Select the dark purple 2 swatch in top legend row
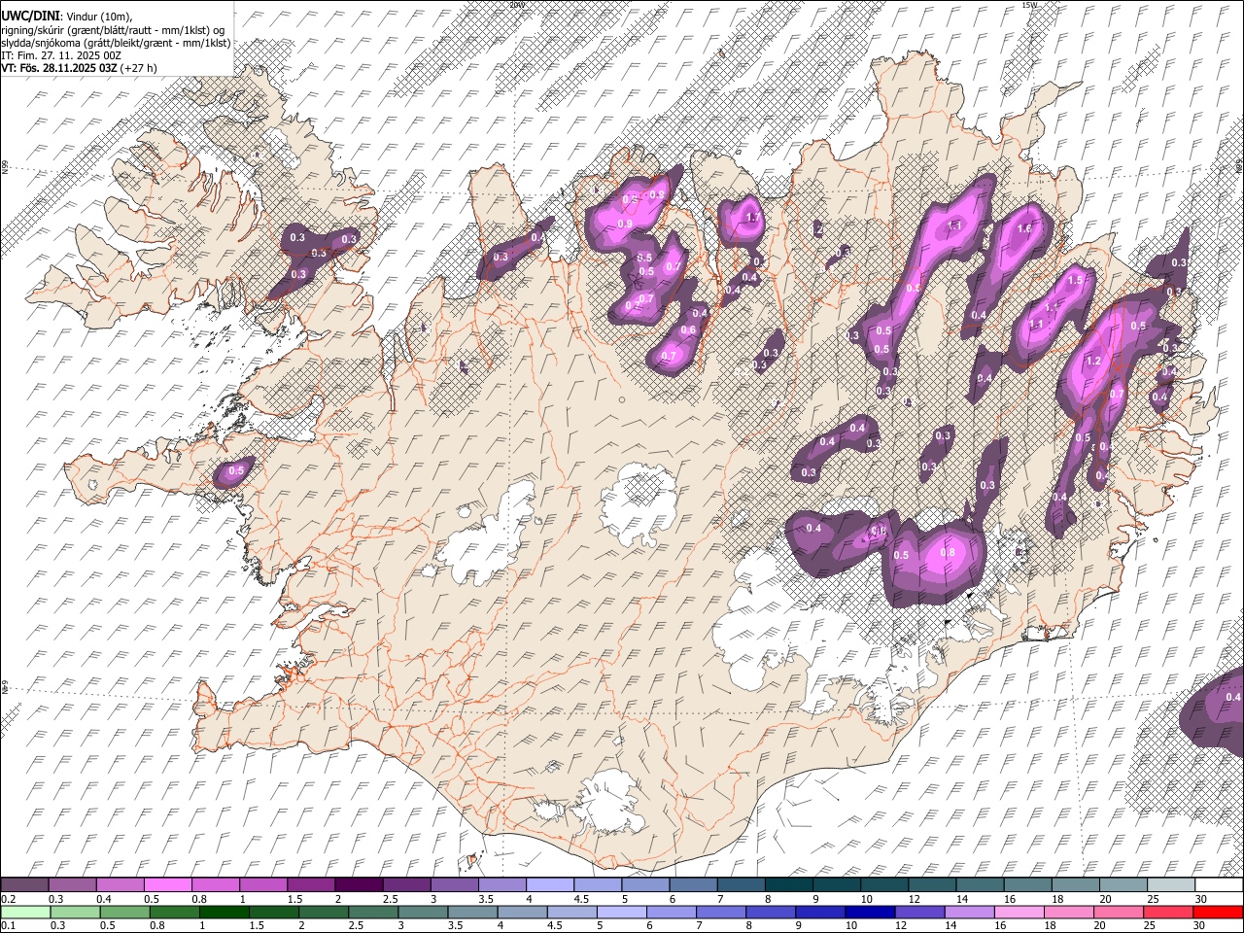This screenshot has width=1244, height=933. [359, 885]
